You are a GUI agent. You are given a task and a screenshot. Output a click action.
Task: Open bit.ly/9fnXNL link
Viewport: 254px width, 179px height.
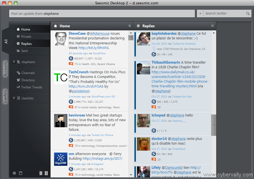point(94,48)
